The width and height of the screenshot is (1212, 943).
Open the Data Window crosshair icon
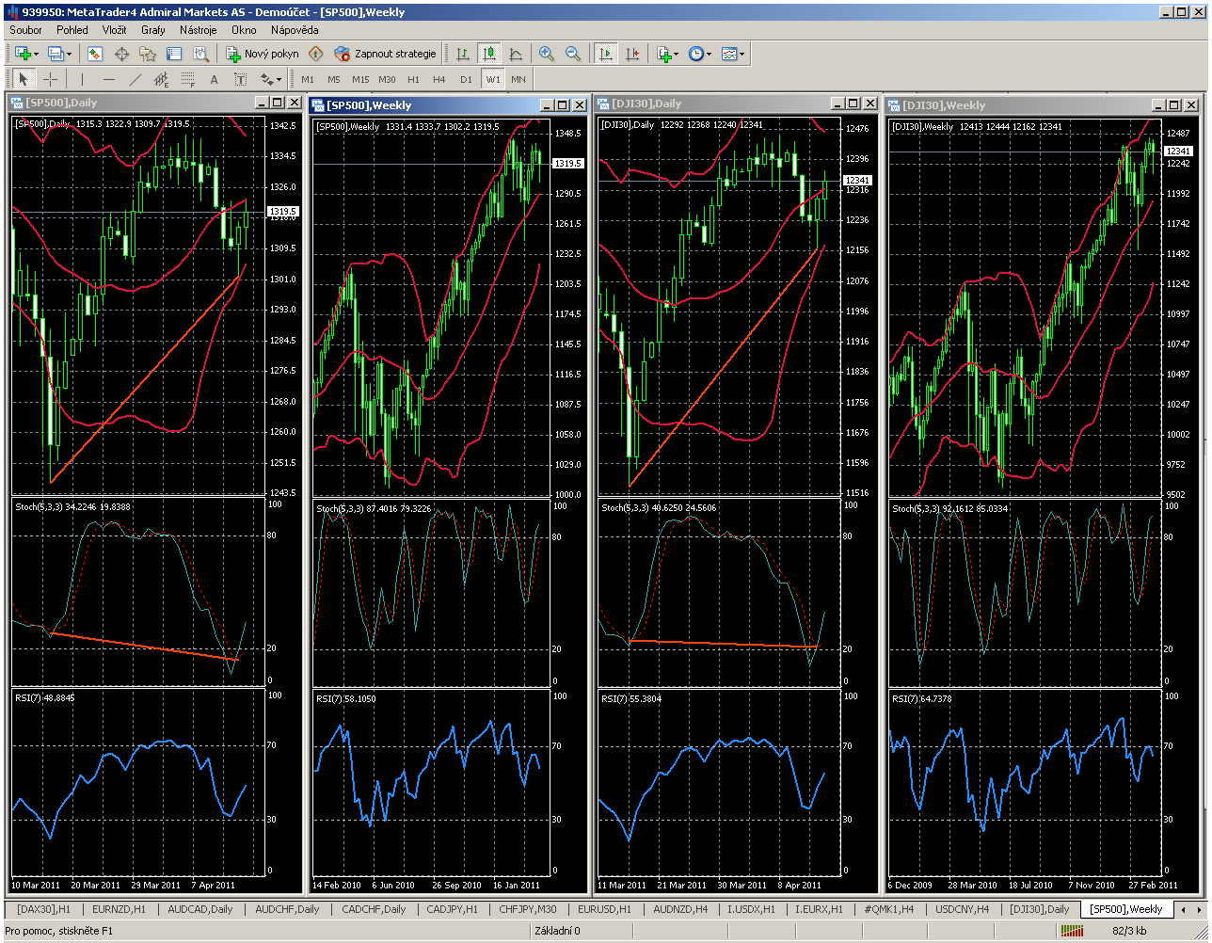click(121, 54)
